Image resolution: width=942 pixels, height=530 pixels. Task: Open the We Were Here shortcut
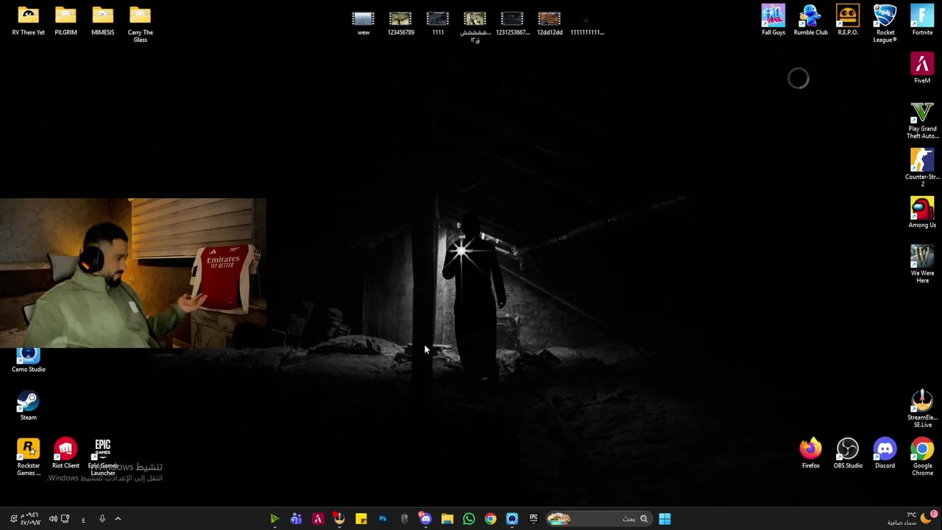coord(922,264)
